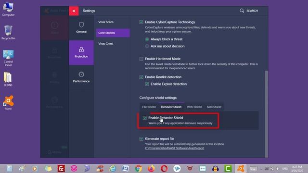Close the Settings panel with the red X
The image size is (308, 173).
[x=74, y=11]
